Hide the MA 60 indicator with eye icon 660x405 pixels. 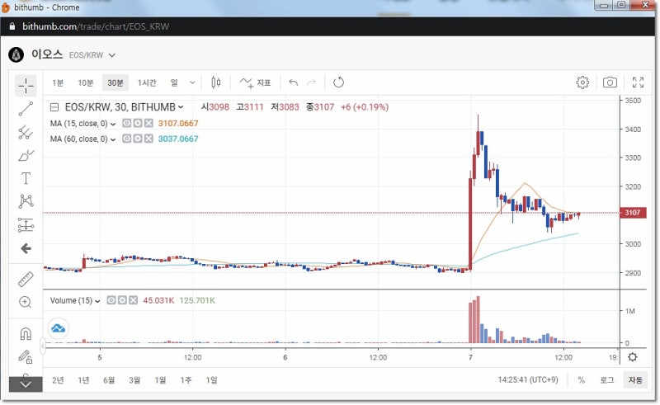(127, 139)
